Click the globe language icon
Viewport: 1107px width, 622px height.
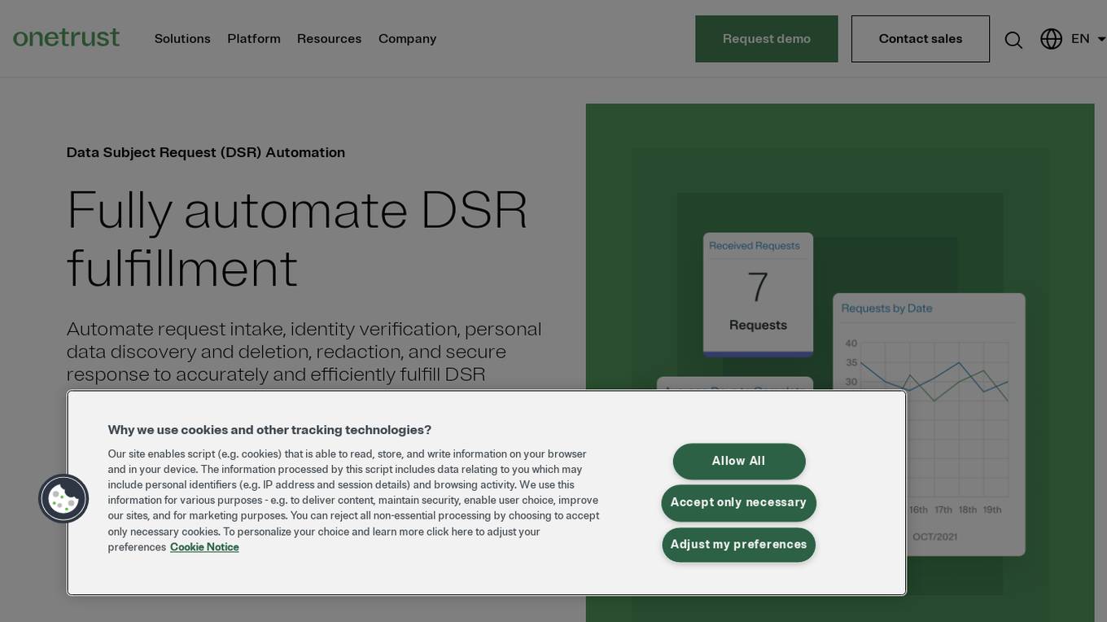coord(1052,39)
